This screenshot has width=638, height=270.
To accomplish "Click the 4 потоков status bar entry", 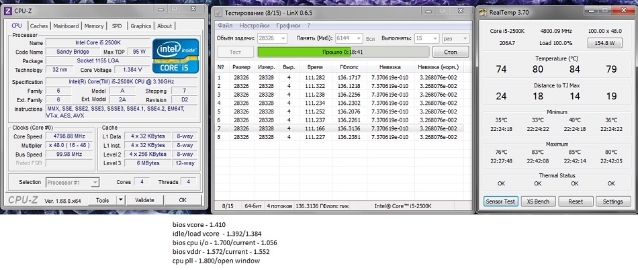I will (279, 206).
